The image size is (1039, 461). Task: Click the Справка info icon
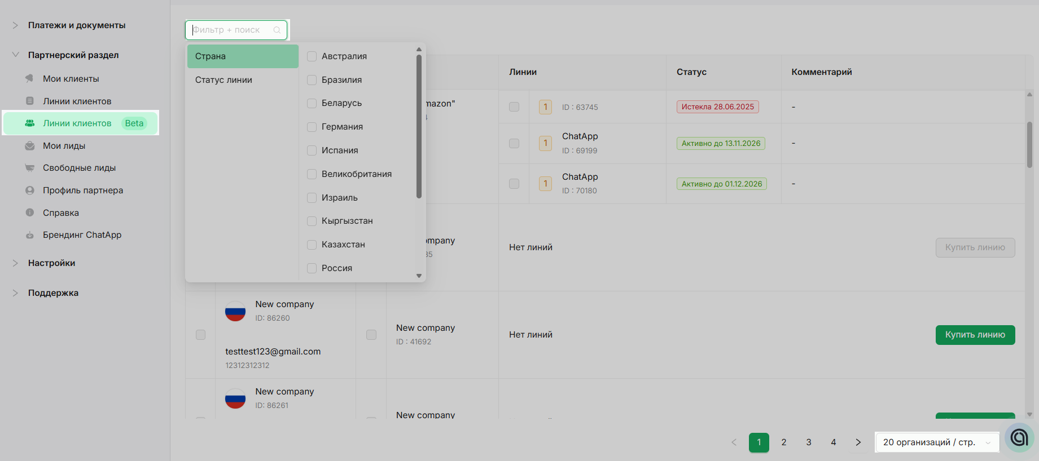point(29,213)
